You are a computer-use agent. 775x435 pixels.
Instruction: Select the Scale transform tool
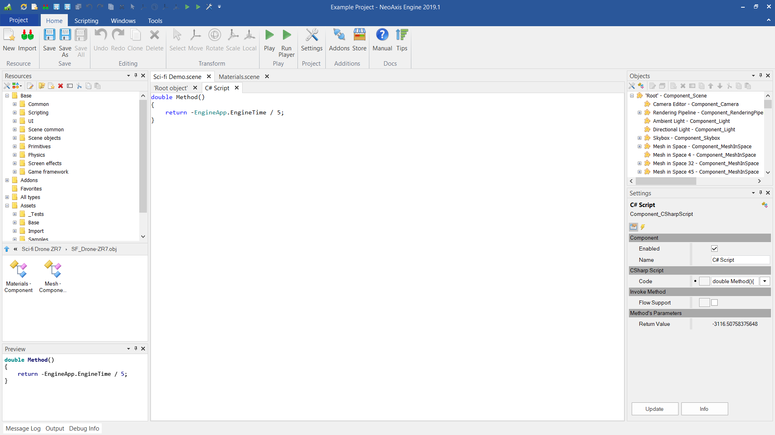click(x=233, y=40)
